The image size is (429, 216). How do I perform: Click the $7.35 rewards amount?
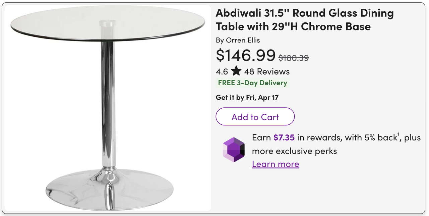[284, 138]
